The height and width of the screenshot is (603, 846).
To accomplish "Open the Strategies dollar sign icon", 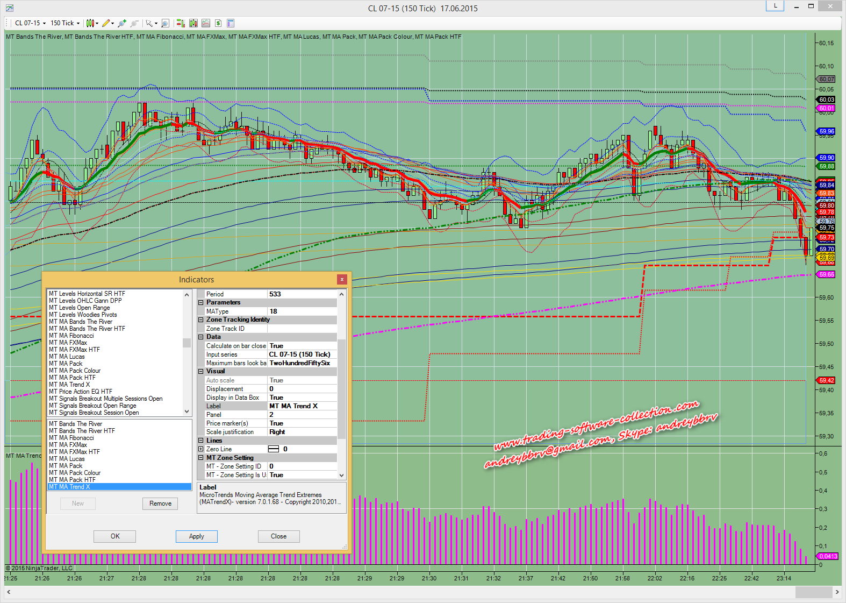I will [218, 23].
